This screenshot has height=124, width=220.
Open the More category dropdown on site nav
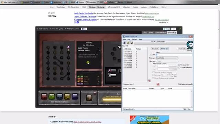(164, 7)
